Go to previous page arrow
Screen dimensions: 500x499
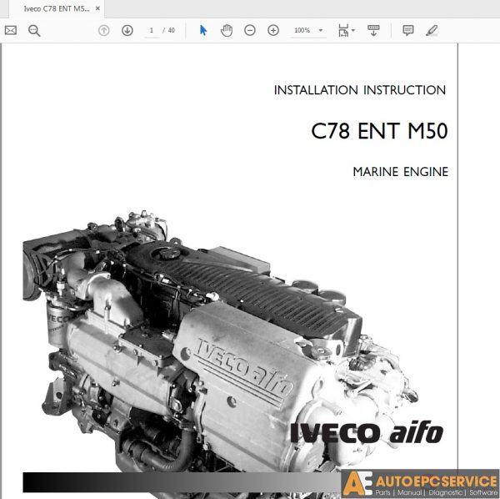click(x=103, y=30)
